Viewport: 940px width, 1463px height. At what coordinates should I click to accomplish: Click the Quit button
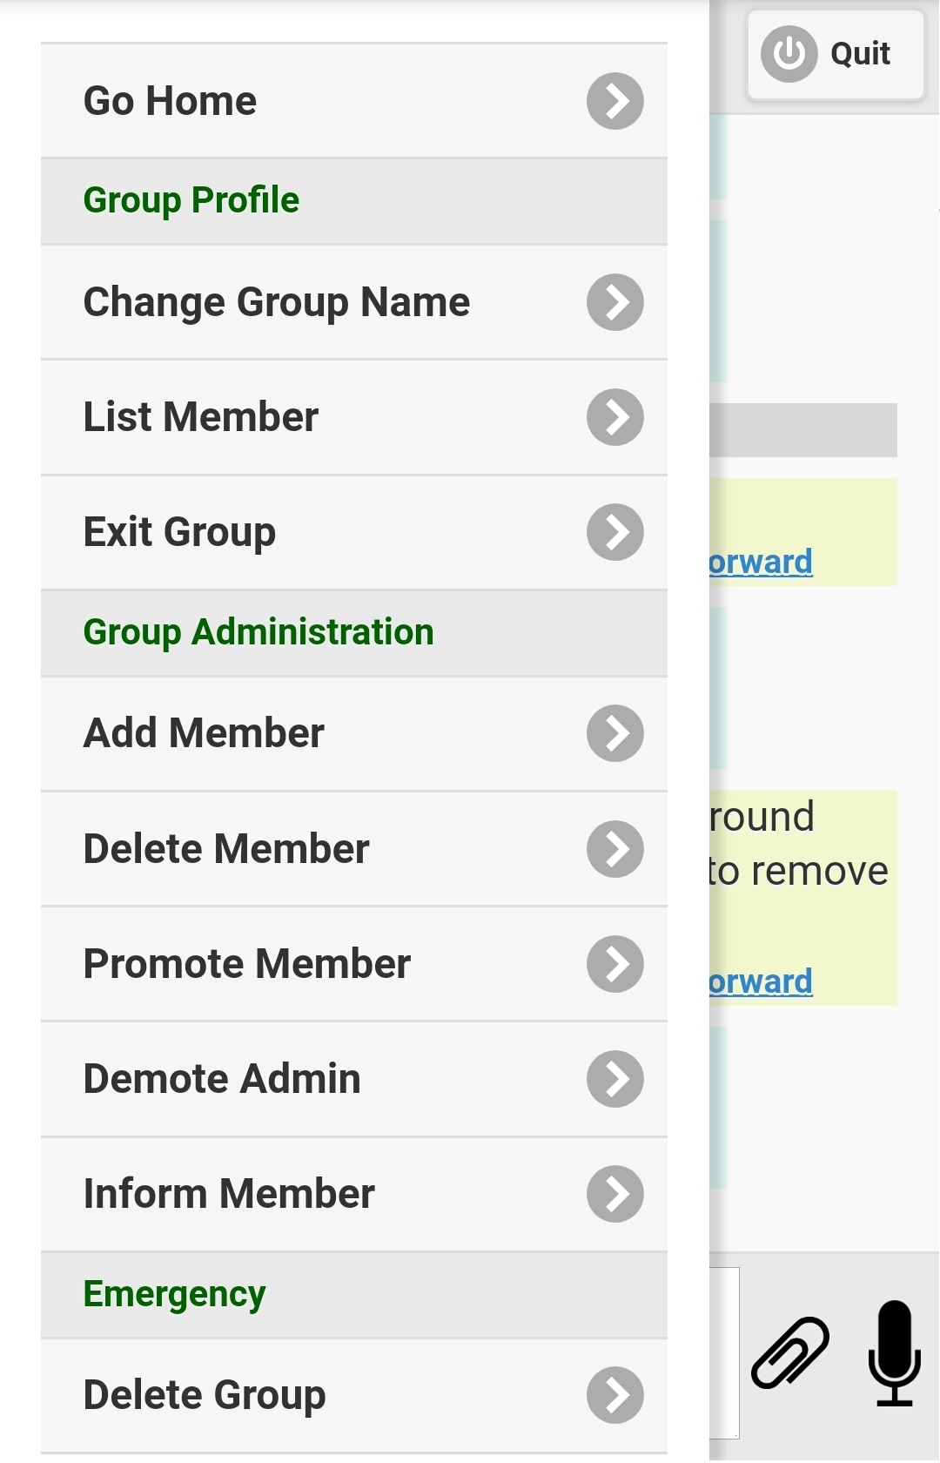point(835,54)
